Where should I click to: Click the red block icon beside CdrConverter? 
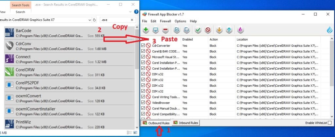pyautogui.click(x=148, y=45)
